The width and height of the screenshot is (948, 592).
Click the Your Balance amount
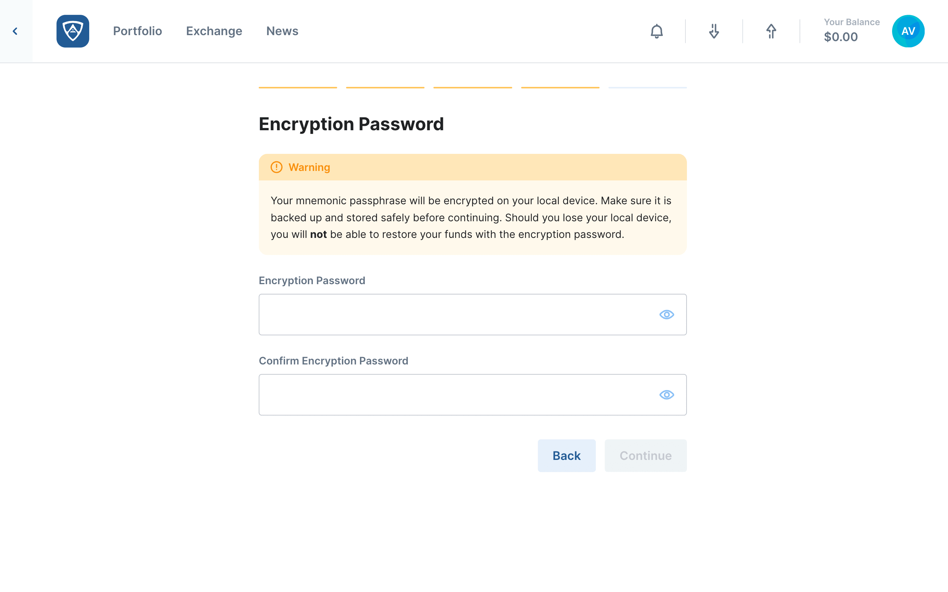[841, 37]
